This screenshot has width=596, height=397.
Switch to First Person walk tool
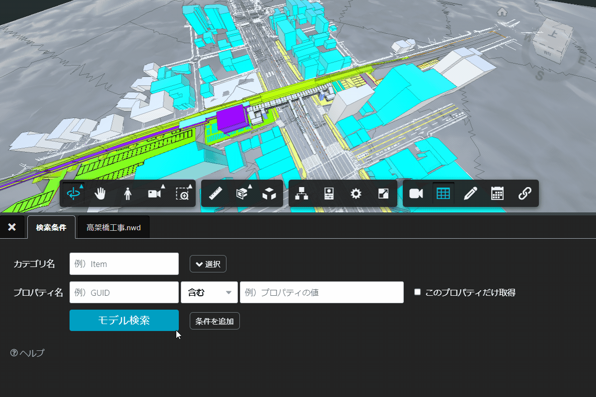coord(128,194)
